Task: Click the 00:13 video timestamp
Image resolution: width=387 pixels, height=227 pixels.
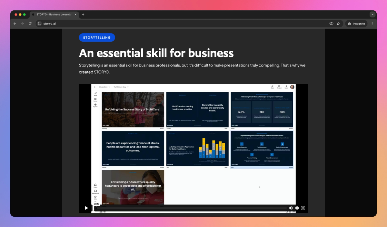Action: [97, 204]
